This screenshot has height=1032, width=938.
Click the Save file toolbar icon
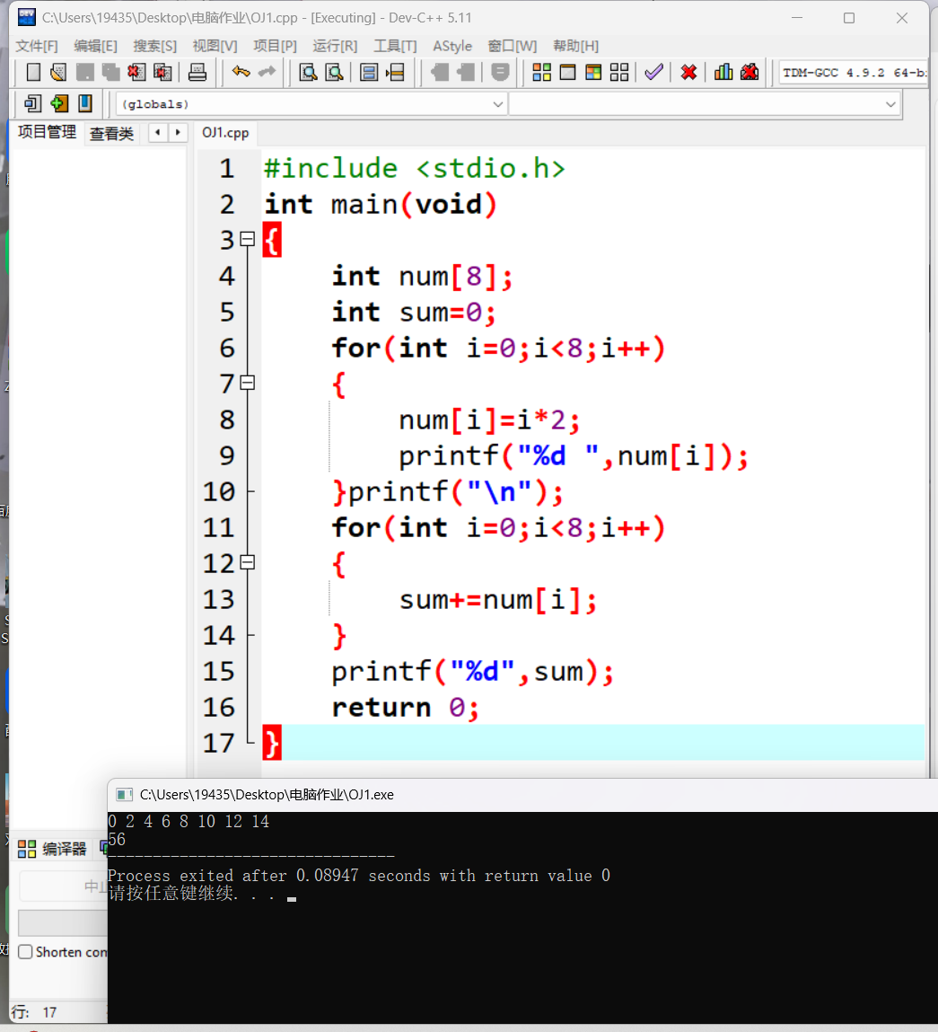coord(85,73)
